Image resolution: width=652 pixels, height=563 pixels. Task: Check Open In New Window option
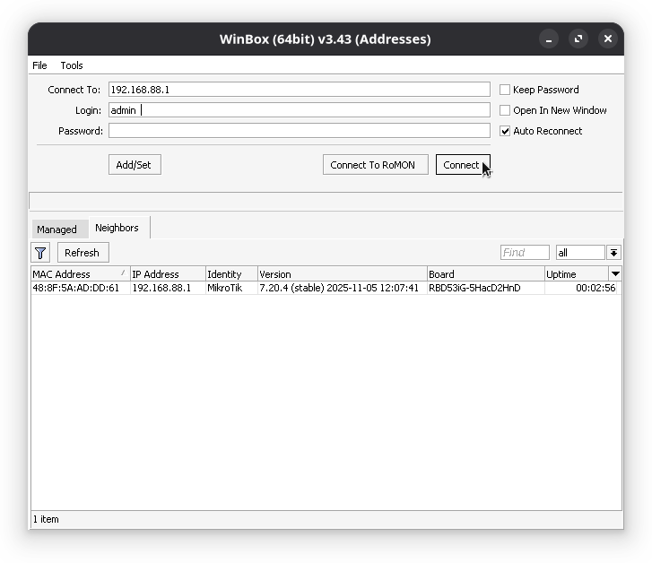tap(505, 110)
